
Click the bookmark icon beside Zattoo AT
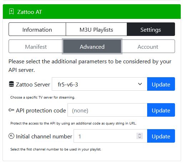click(11, 12)
